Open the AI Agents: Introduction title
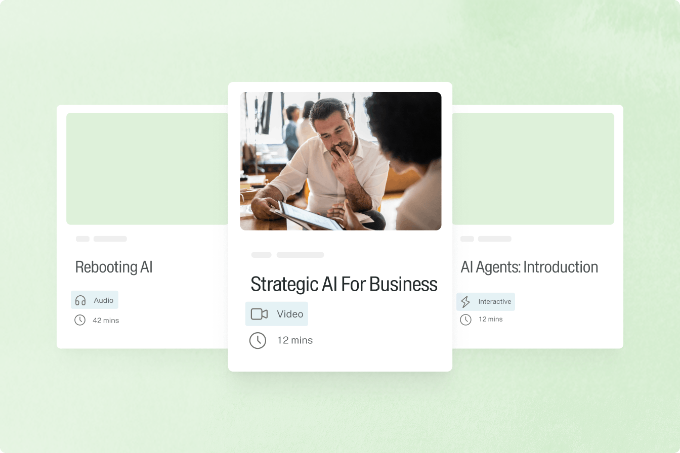Screen dimensions: 680x453 [529, 267]
